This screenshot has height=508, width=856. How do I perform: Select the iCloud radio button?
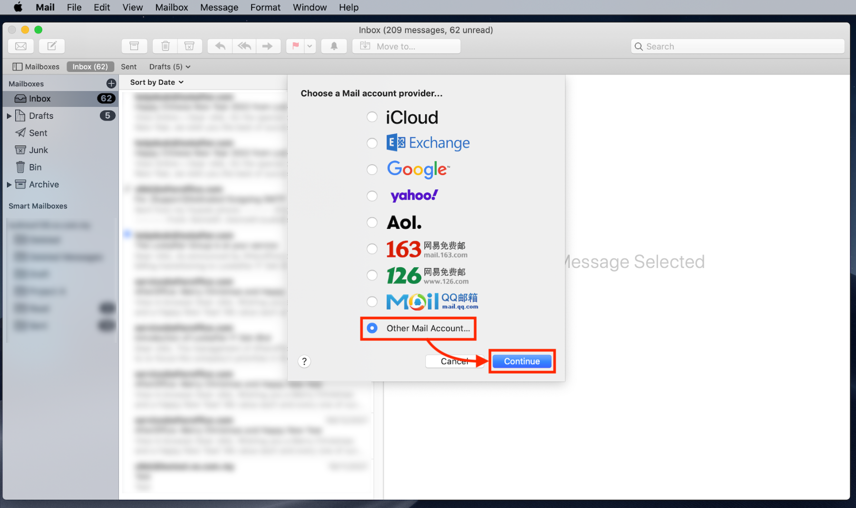coord(372,117)
